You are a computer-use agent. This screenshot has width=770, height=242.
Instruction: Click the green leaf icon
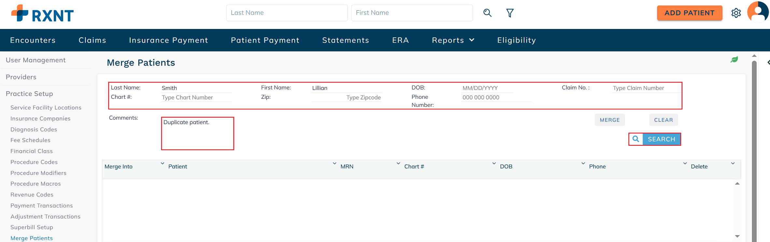click(x=734, y=60)
